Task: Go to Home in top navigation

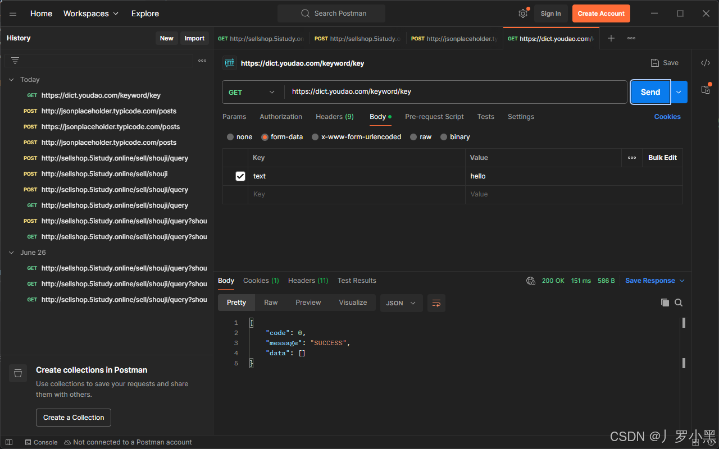Action: tap(41, 13)
